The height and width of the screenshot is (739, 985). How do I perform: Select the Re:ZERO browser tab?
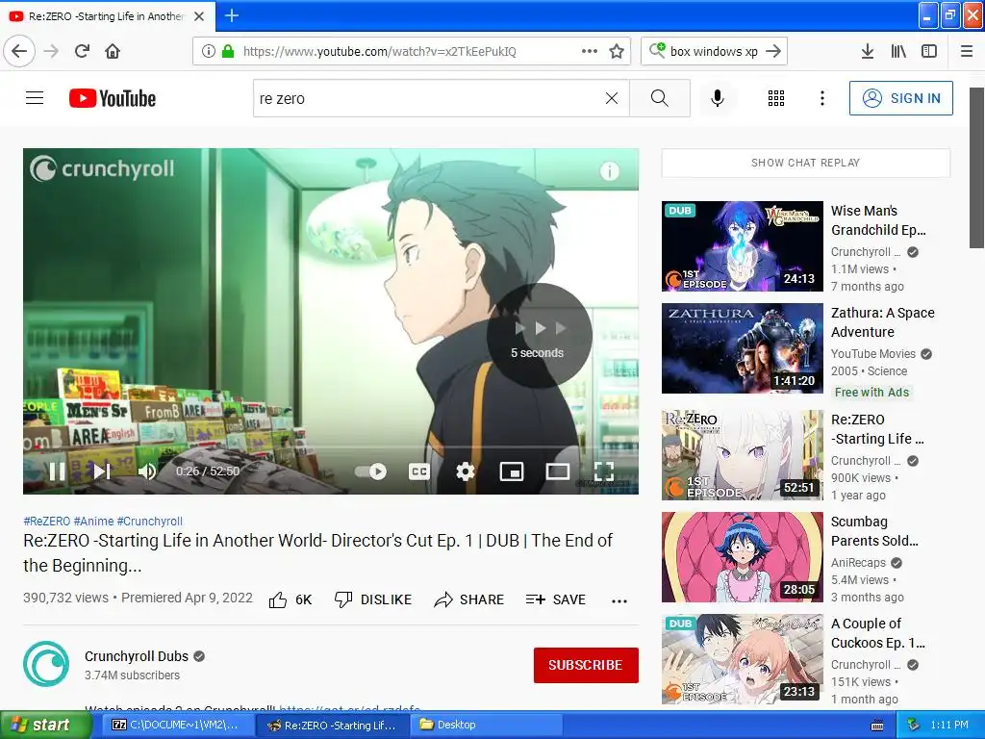coord(108,16)
